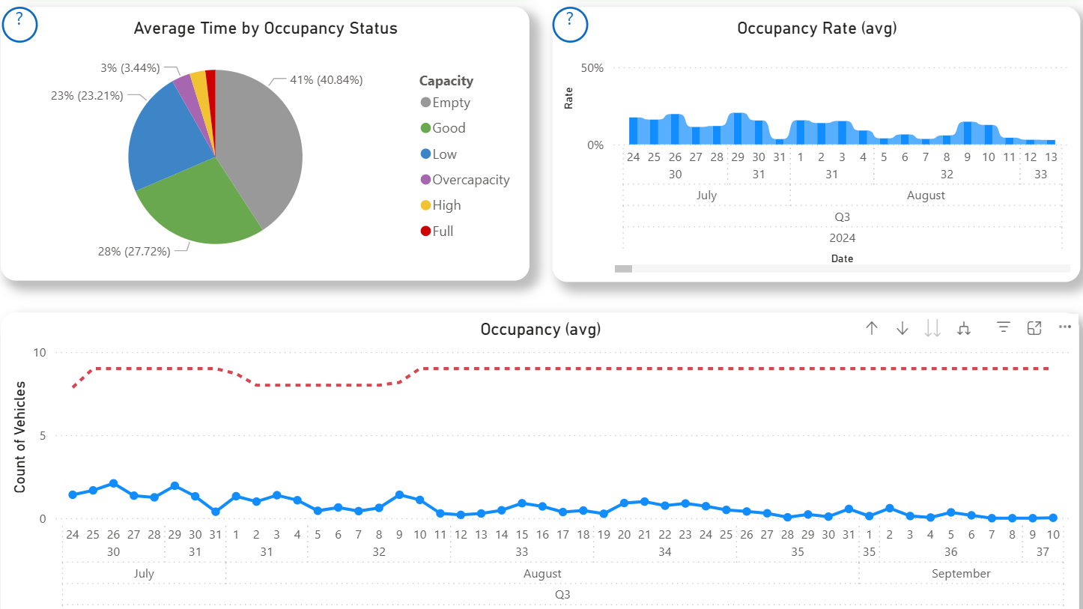
Task: Click the yellow High legend color dot
Action: click(425, 206)
